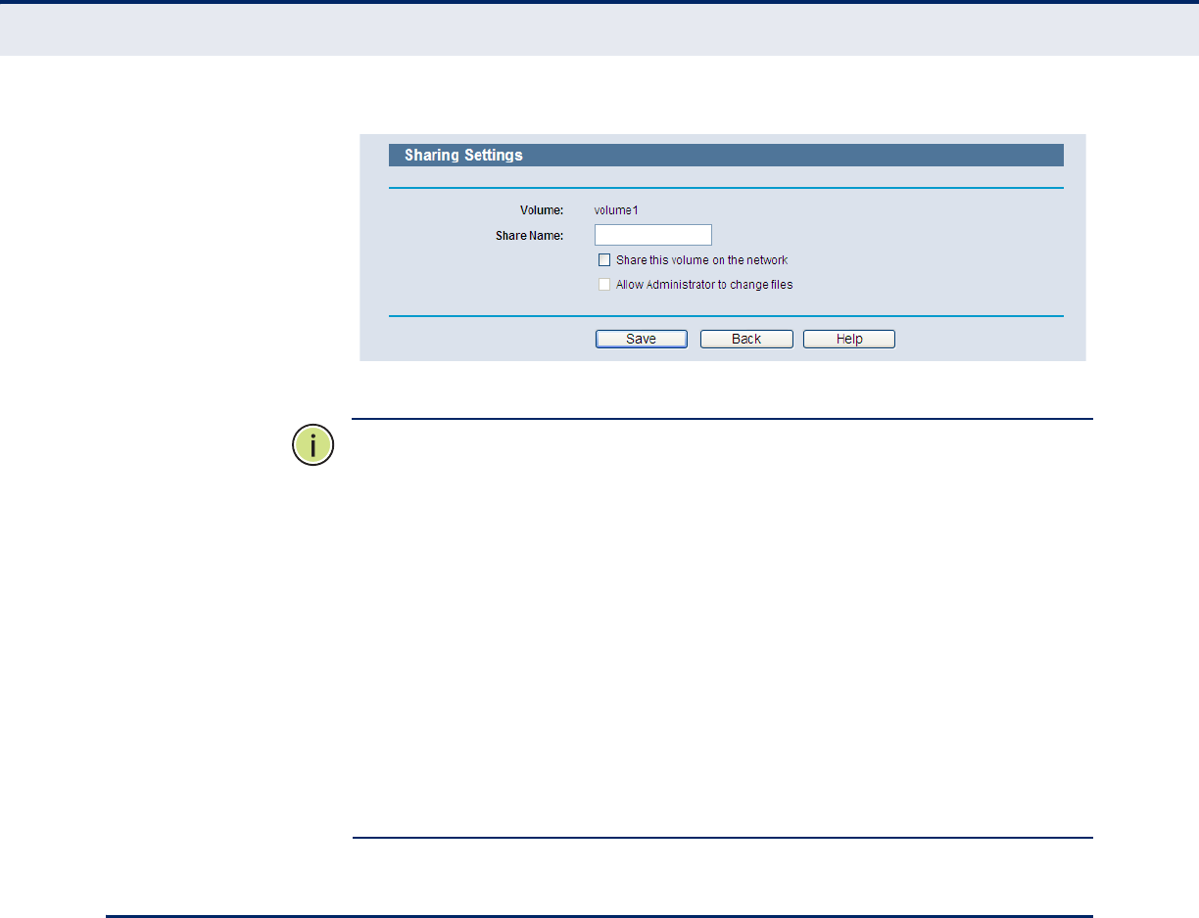Click the Share Name input field

tap(652, 235)
